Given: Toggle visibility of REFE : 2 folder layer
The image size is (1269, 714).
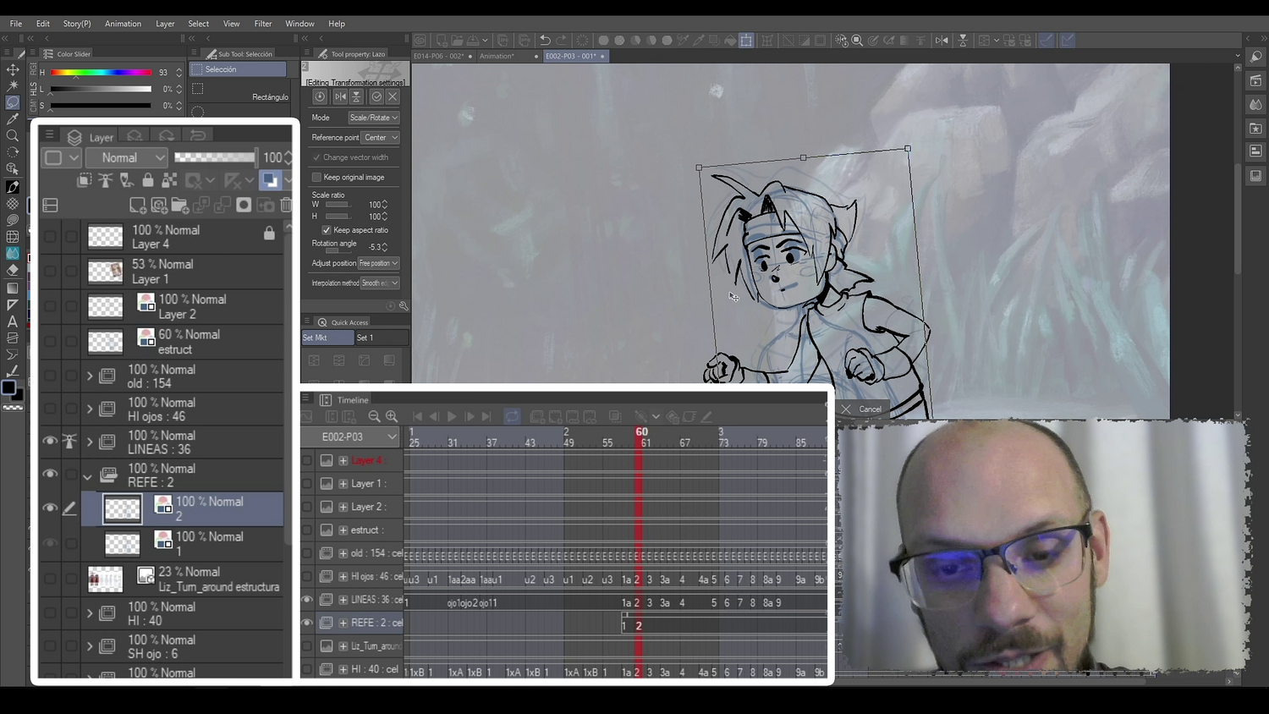Looking at the screenshot, I should tap(50, 474).
